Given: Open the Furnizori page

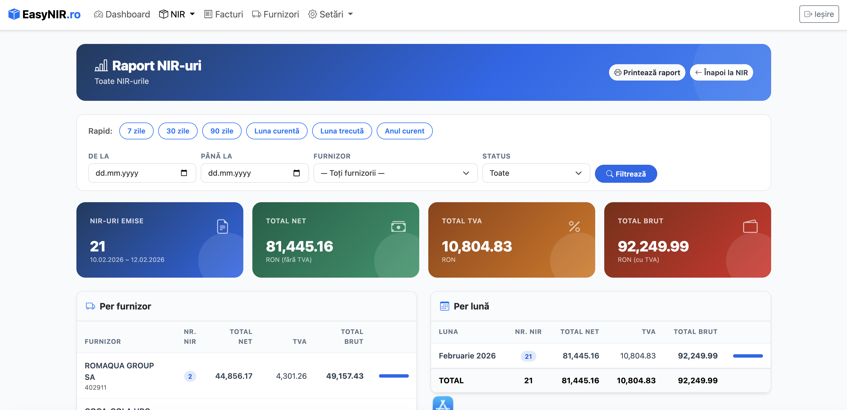Looking at the screenshot, I should pyautogui.click(x=275, y=14).
